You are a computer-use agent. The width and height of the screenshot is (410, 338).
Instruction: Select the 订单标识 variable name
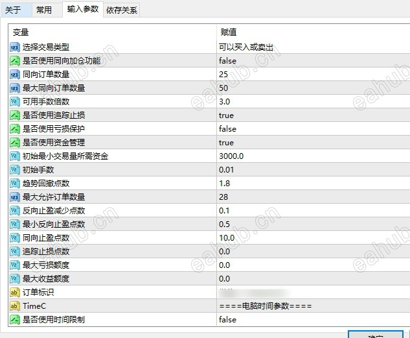tap(38, 292)
